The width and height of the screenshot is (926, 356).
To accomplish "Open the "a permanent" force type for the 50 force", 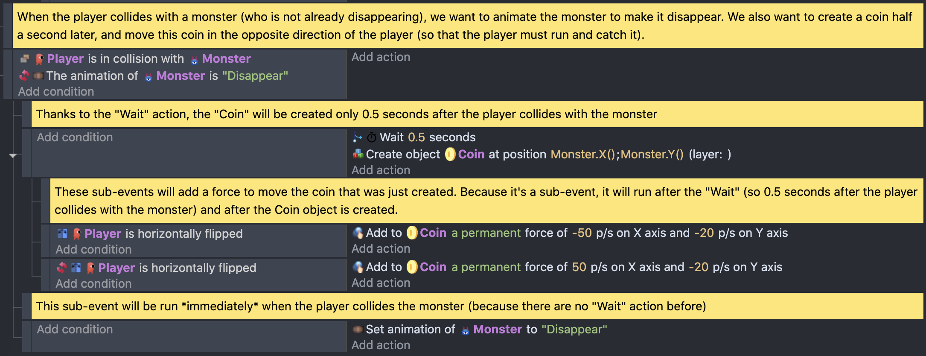I will (486, 267).
